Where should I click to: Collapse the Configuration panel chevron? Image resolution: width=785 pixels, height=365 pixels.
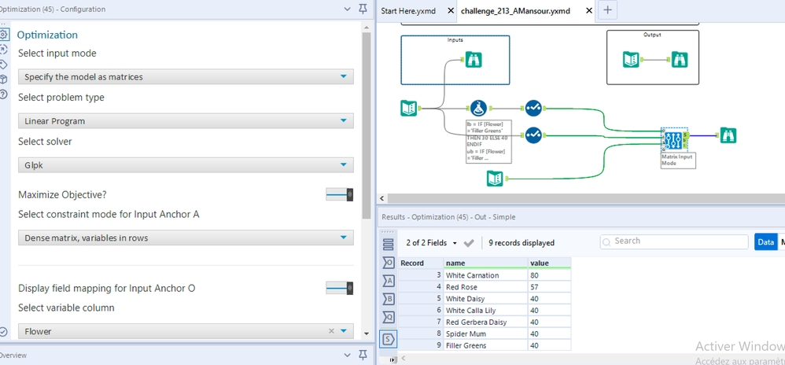click(x=348, y=9)
